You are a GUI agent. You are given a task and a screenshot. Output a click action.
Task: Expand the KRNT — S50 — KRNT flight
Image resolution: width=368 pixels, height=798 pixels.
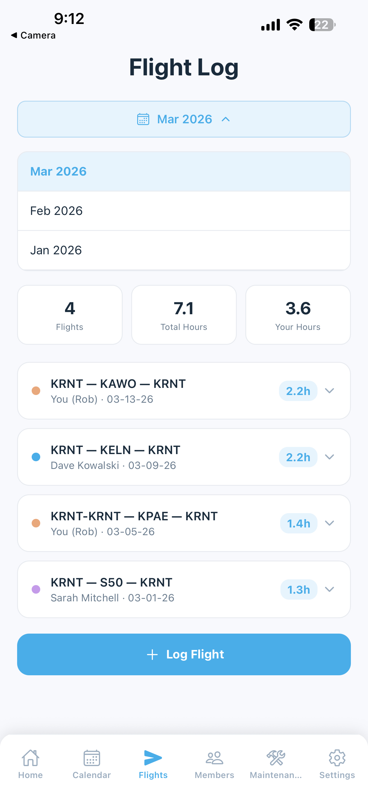click(x=329, y=589)
